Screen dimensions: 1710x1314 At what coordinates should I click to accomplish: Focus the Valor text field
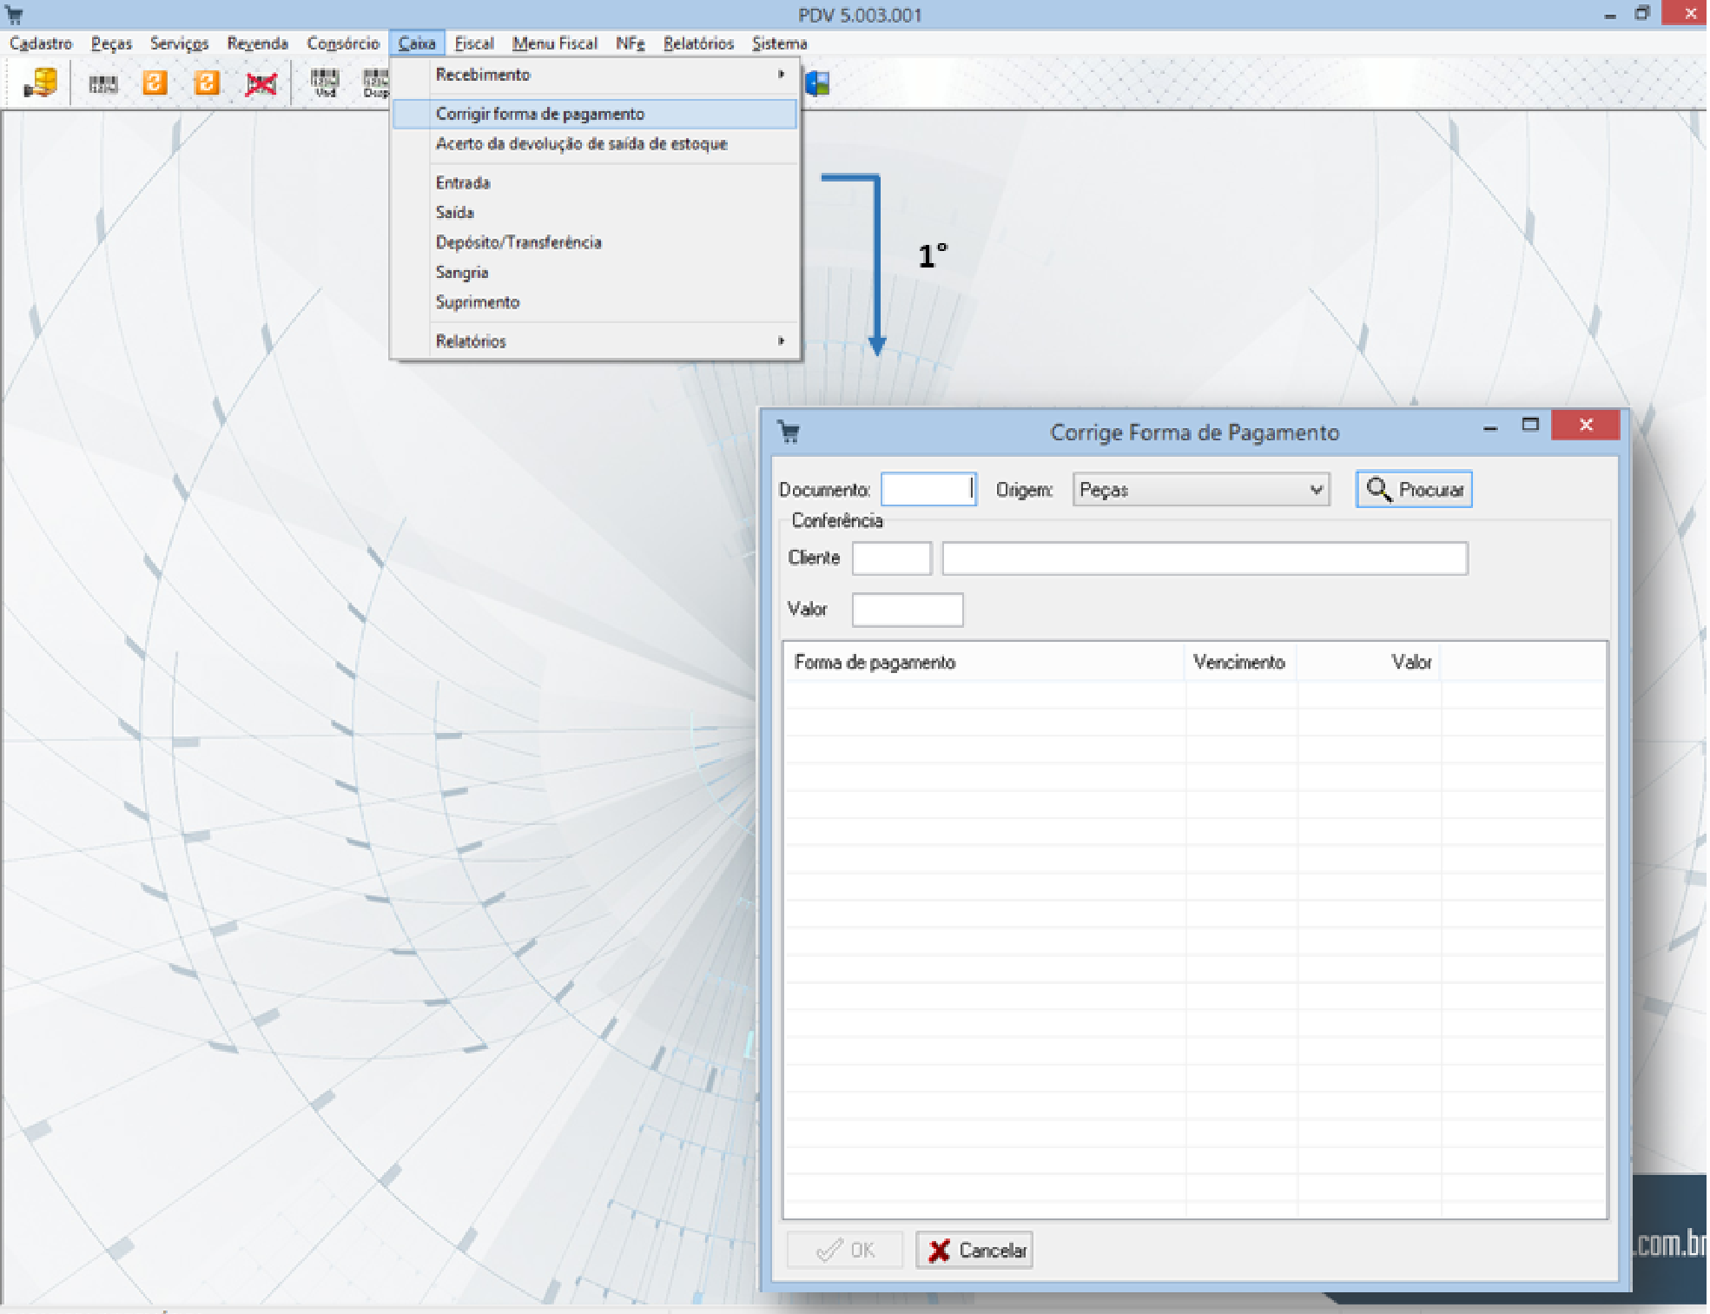(907, 610)
